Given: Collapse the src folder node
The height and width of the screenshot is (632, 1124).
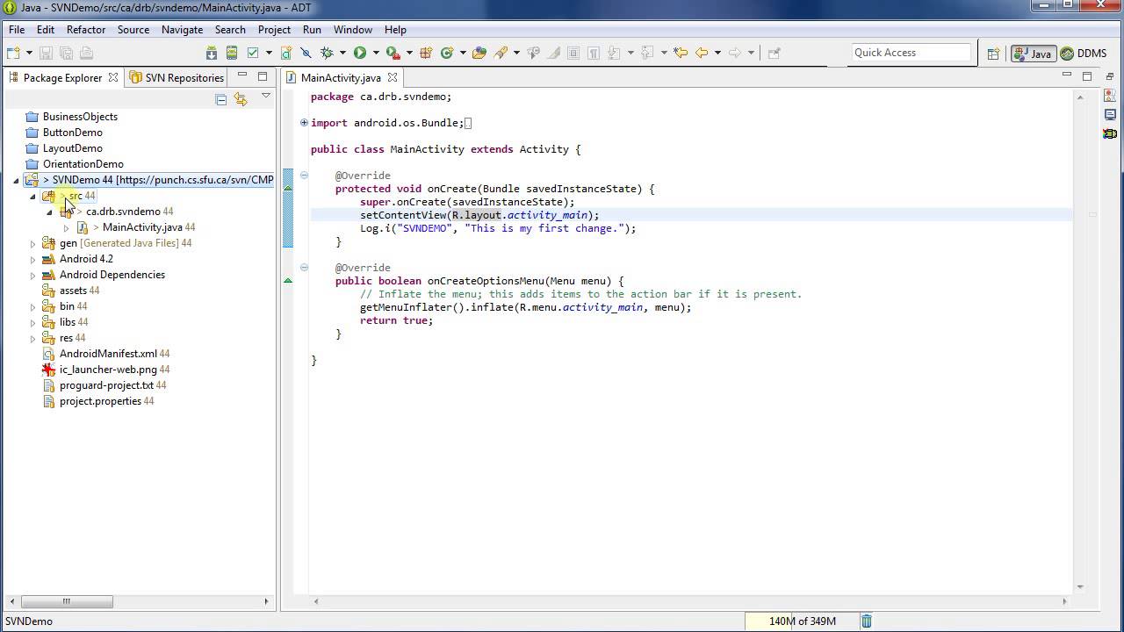Looking at the screenshot, I should click(32, 197).
